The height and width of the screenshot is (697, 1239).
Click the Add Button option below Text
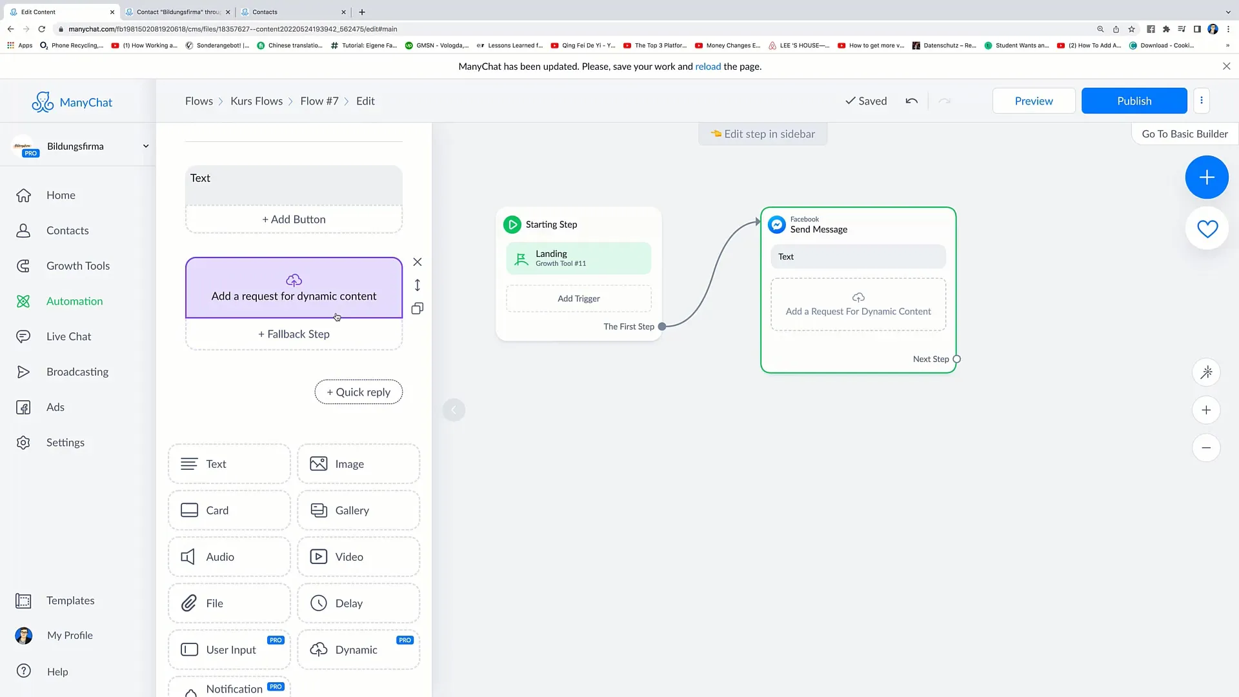[294, 219]
